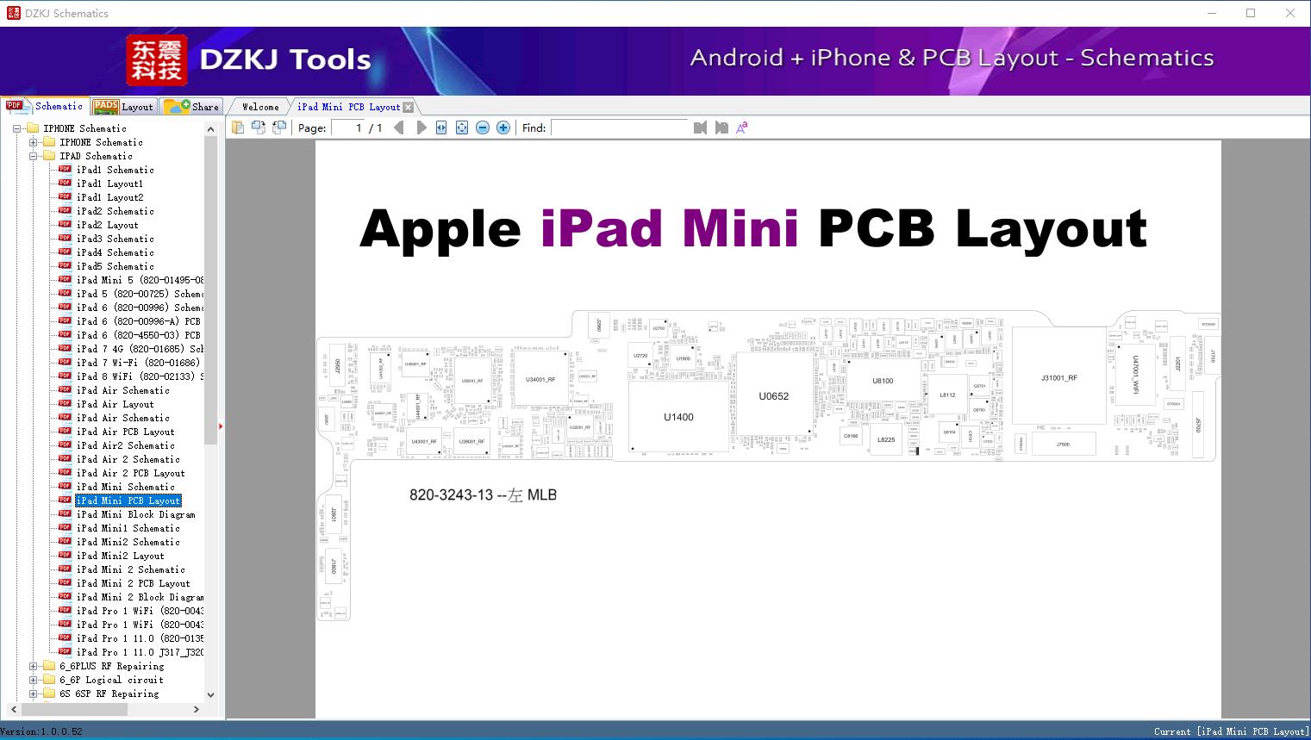1311x740 pixels.
Task: Open iPad Air 2 PCB Layout document
Action: click(x=129, y=473)
